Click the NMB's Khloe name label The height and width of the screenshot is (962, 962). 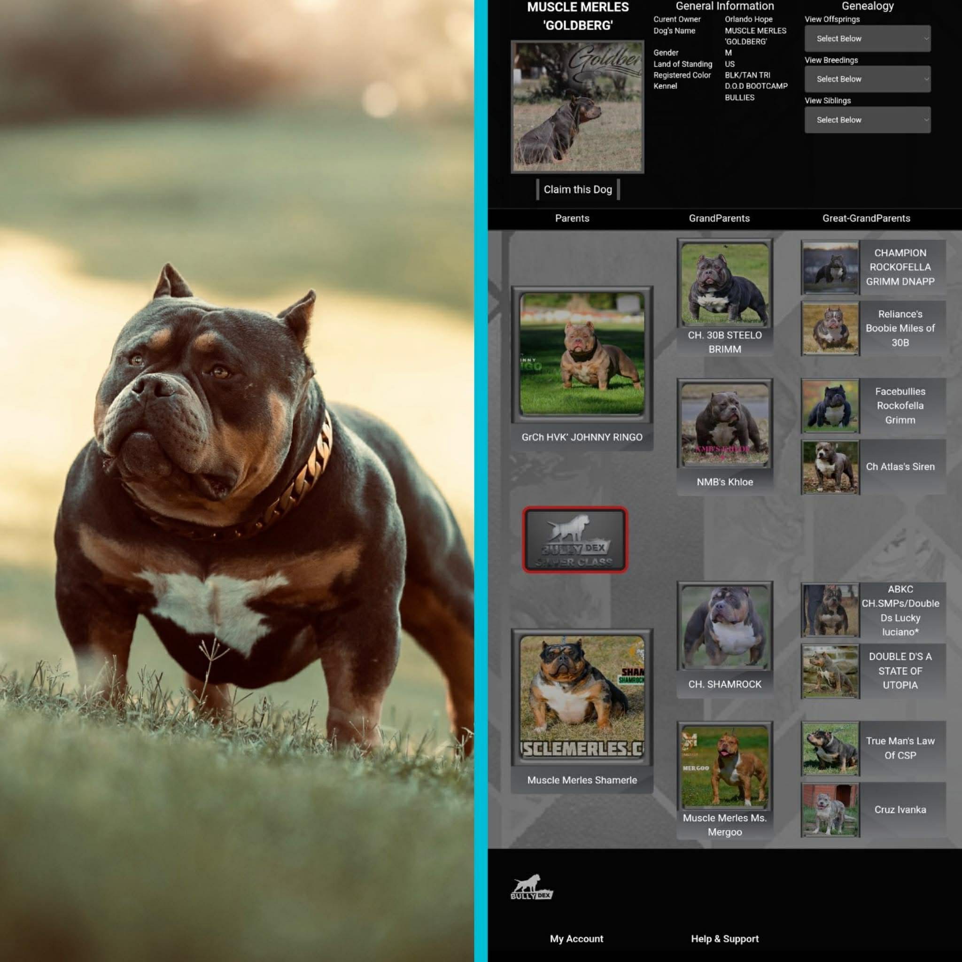coord(725,482)
